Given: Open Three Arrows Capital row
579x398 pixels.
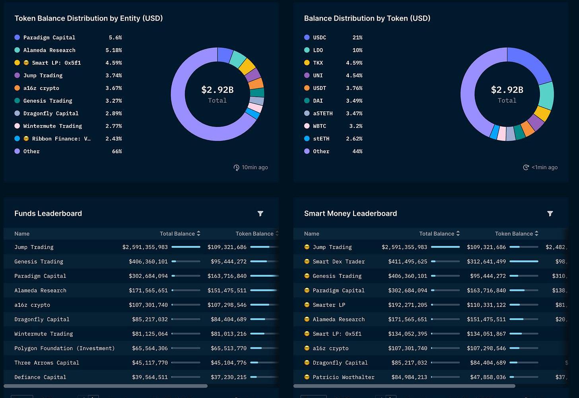Looking at the screenshot, I should click(141, 363).
